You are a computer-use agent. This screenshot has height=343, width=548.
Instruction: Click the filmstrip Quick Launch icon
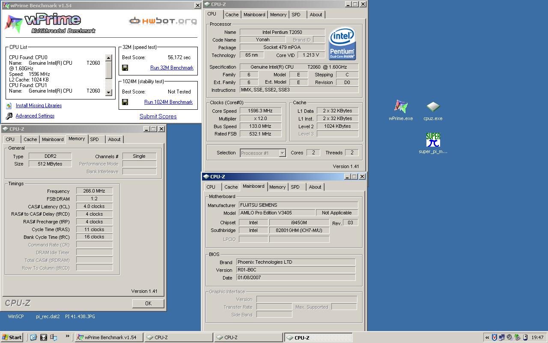click(x=54, y=337)
